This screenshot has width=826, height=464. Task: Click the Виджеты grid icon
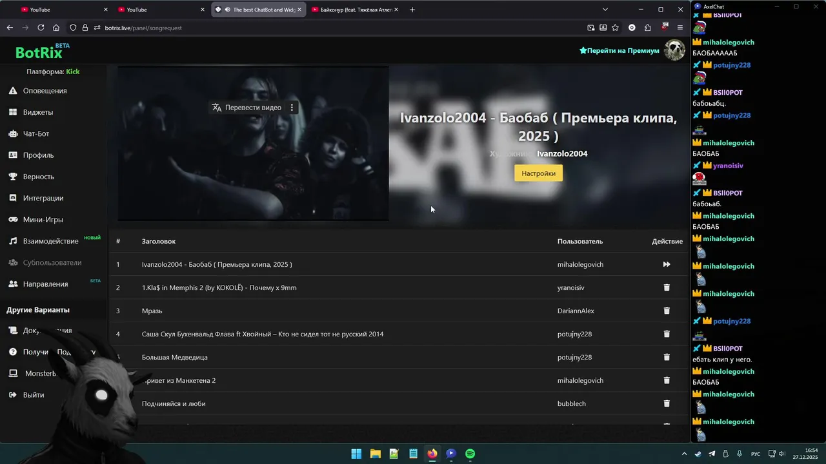12,112
